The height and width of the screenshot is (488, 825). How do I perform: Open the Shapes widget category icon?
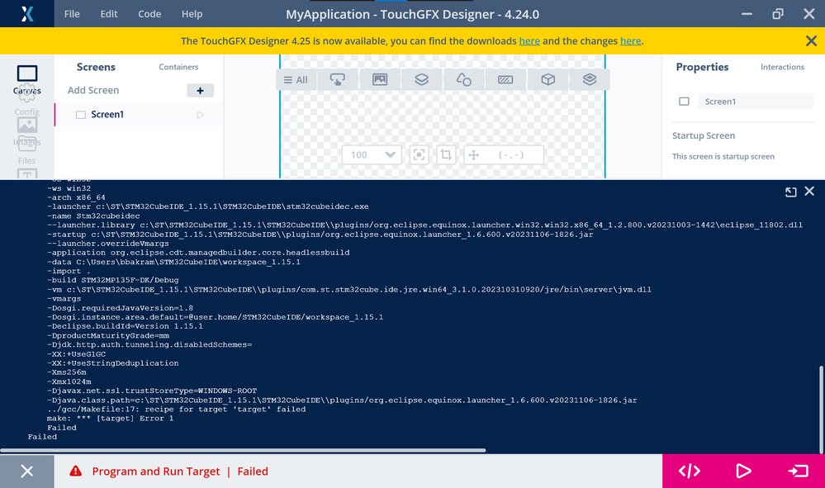(x=463, y=80)
